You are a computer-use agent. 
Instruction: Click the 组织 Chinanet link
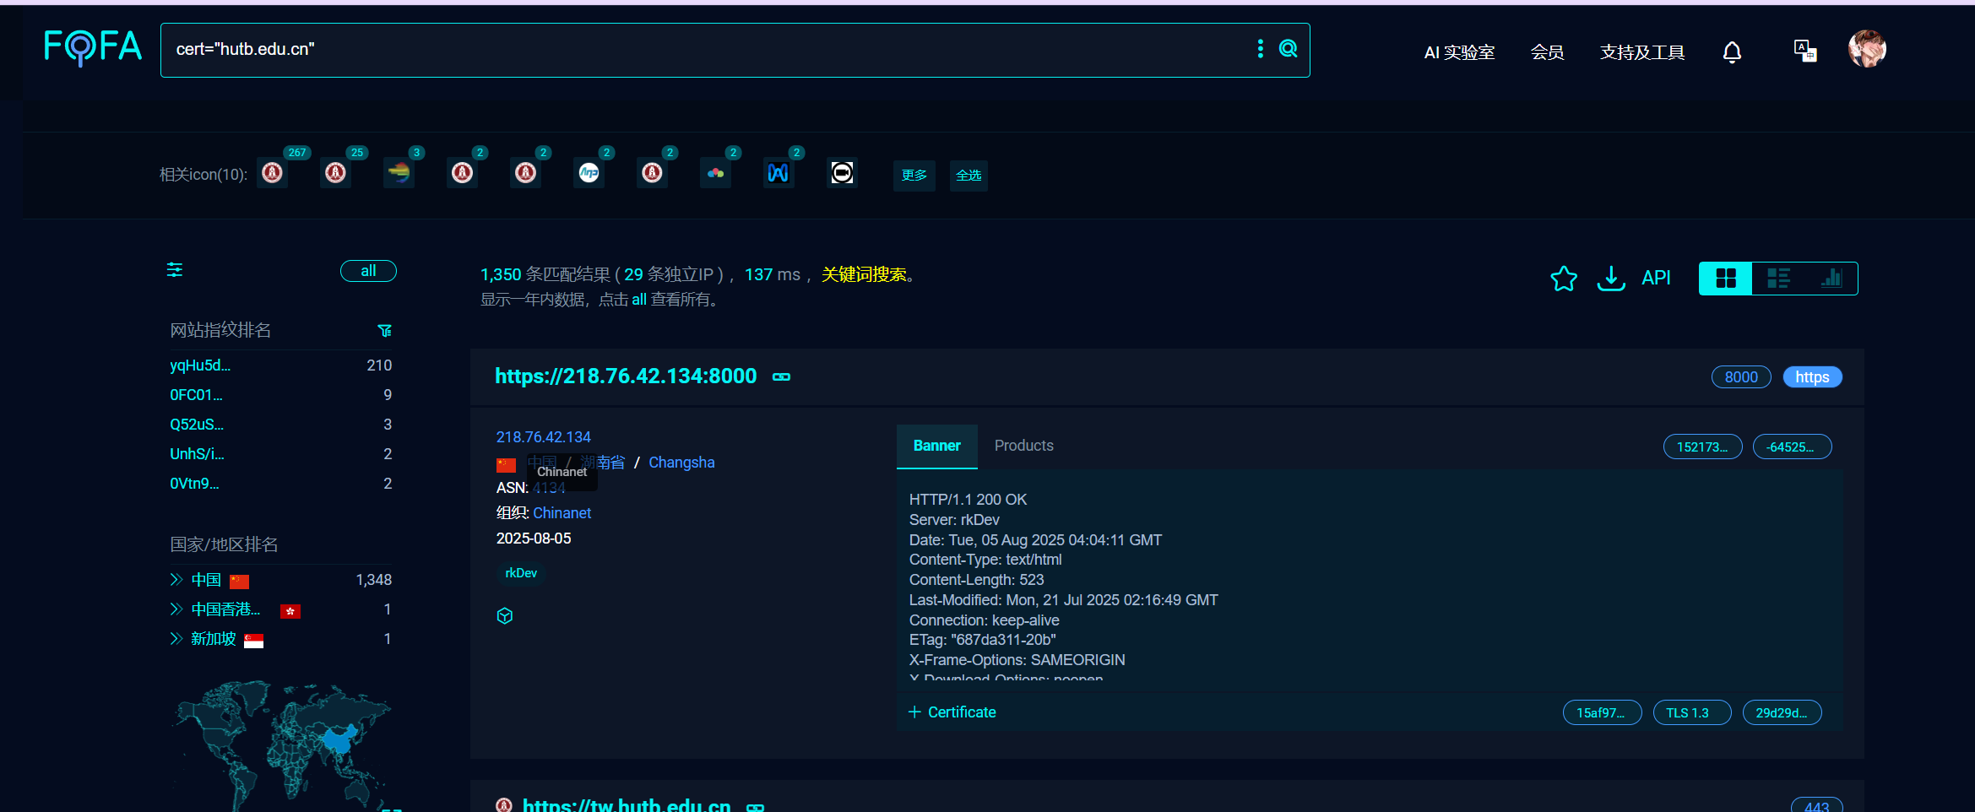tap(562, 513)
